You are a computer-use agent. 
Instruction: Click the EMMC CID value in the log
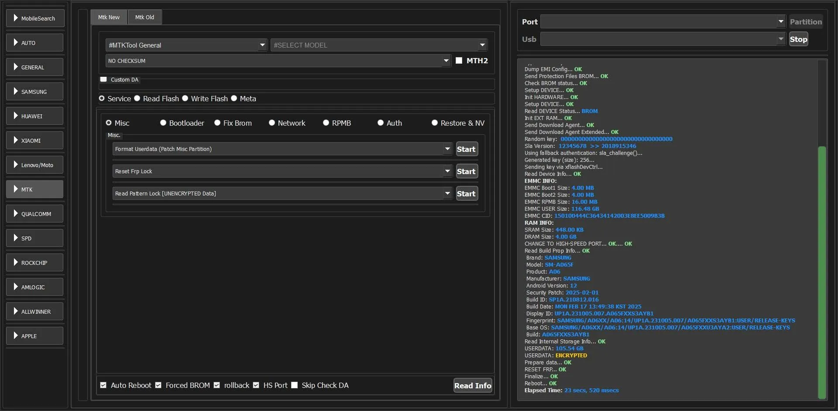coord(609,216)
